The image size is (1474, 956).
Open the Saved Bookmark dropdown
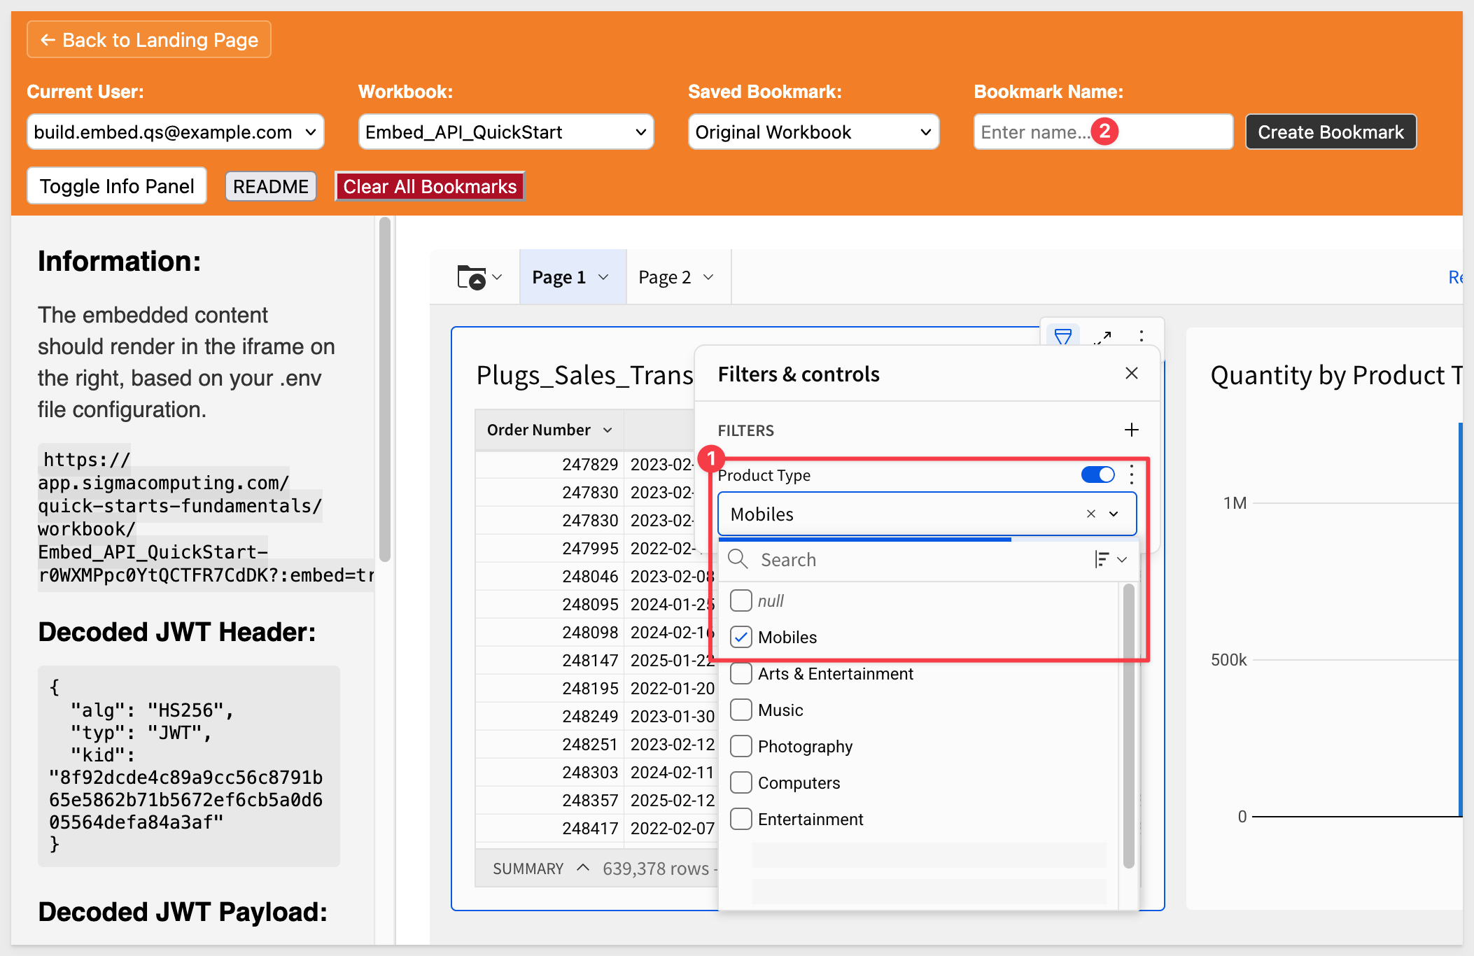(x=813, y=132)
